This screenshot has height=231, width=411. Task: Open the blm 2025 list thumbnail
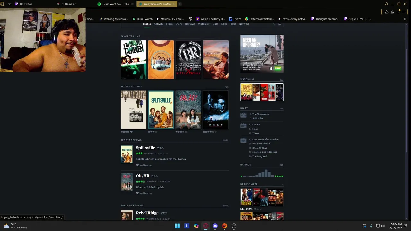point(262,197)
